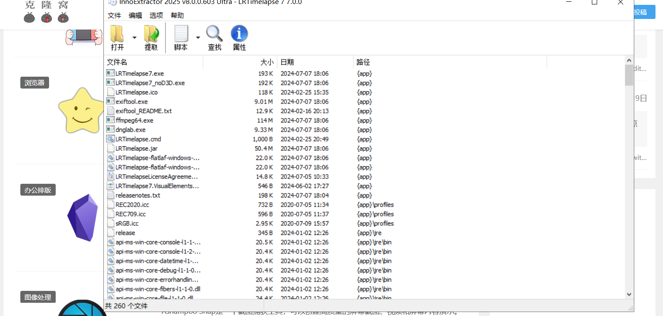Click the blue 投稿 button on webpage
663x316 pixels.
[645, 12]
